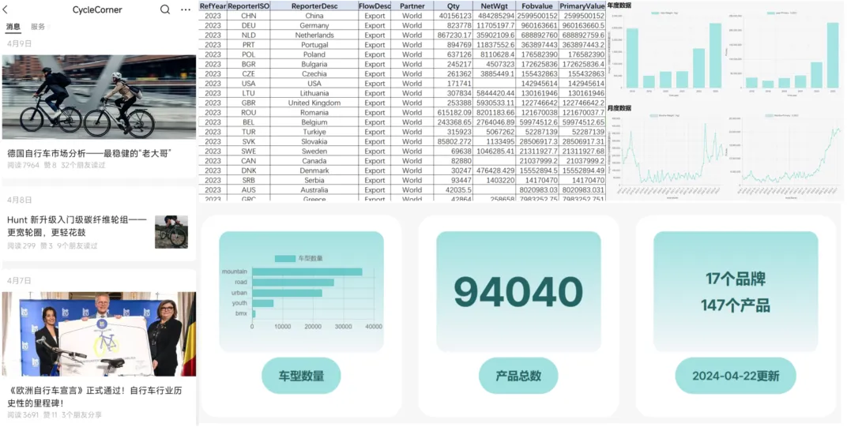Click the Portugal cell

314,45
